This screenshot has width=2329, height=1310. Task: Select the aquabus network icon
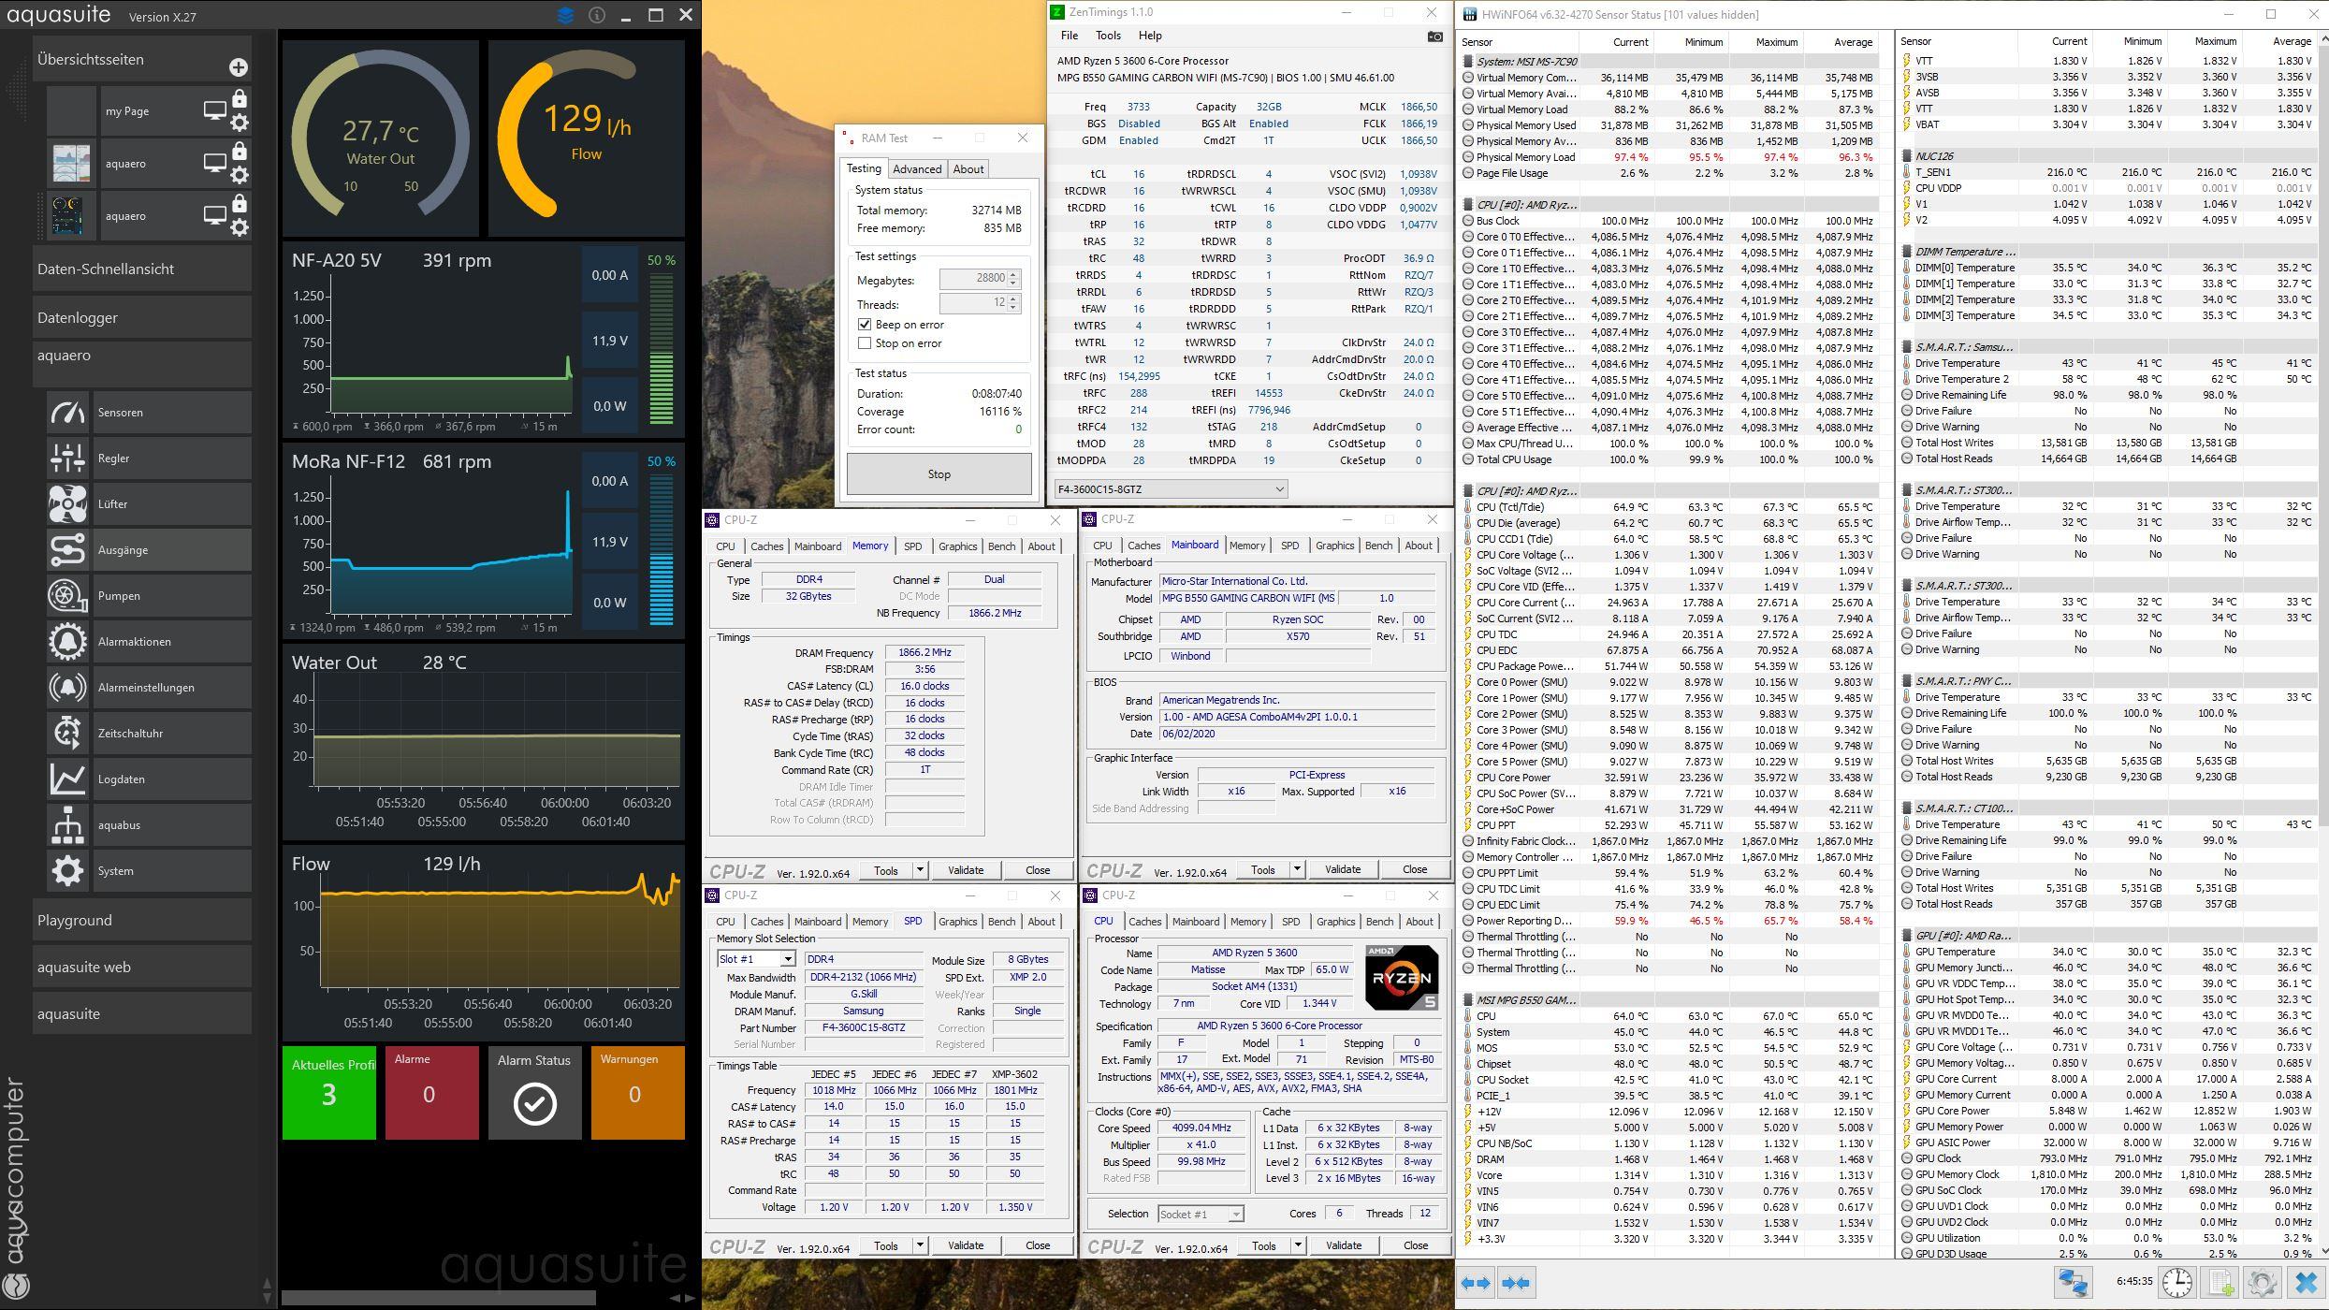tap(67, 825)
